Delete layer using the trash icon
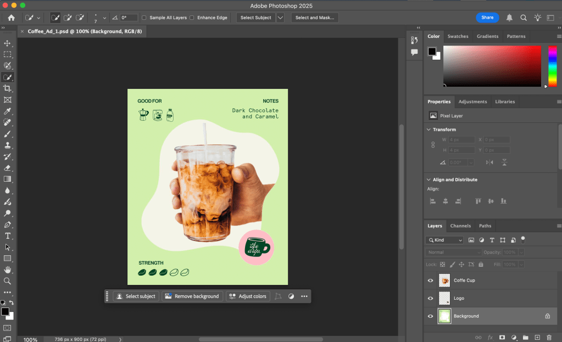The height and width of the screenshot is (342, 562). coord(549,337)
